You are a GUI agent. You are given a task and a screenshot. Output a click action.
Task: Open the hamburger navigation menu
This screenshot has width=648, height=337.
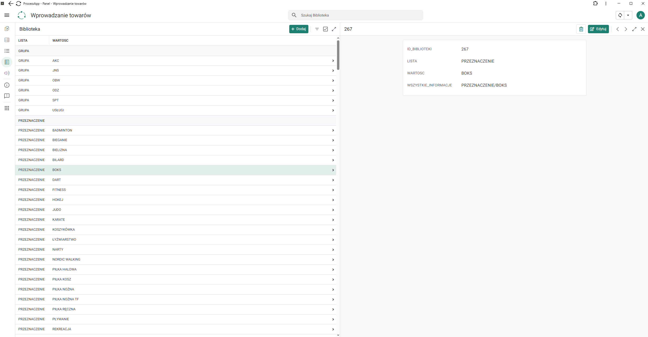[x=7, y=15]
